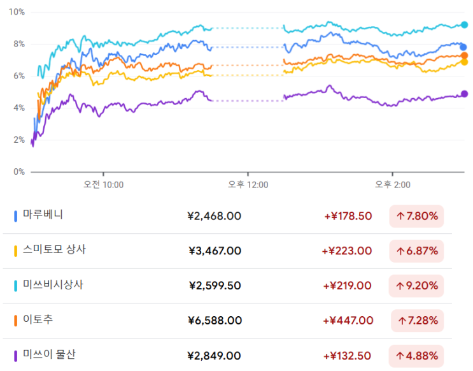Click the 9.20% change badge
Image resolution: width=473 pixels, height=371 pixels.
[x=417, y=286]
